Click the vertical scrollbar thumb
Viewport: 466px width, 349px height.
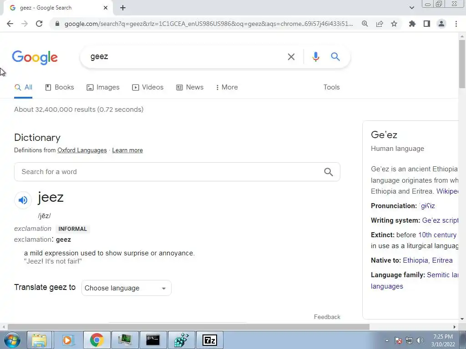click(x=462, y=64)
